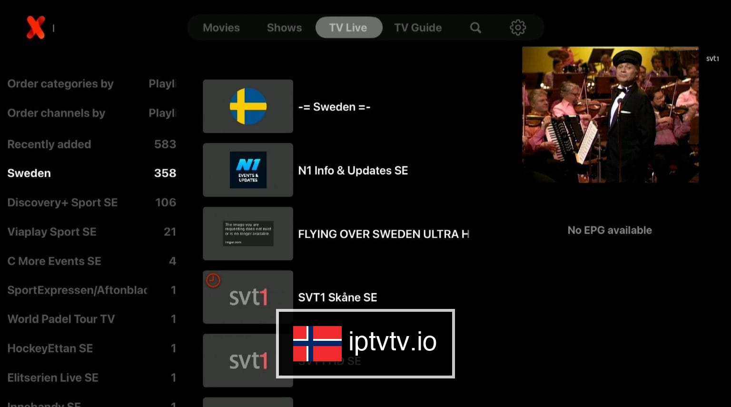This screenshot has height=407, width=731.
Task: Select the -= Sweden =- channel header
Action: tap(334, 107)
